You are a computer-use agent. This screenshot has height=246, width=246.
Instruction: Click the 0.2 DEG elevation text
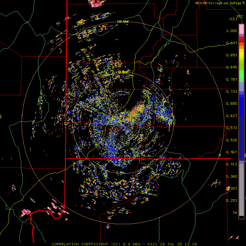point(132,244)
